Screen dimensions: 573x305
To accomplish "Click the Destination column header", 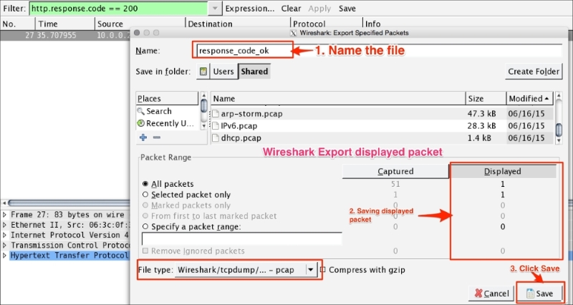I will click(238, 24).
